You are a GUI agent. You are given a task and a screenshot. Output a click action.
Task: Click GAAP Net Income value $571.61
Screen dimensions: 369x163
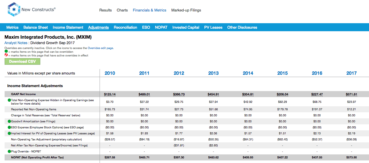click(x=352, y=94)
